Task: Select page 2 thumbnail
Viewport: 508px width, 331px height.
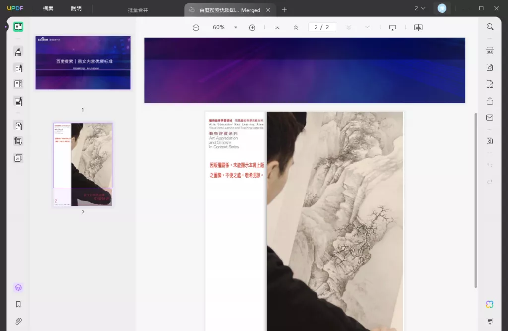Action: point(83,164)
